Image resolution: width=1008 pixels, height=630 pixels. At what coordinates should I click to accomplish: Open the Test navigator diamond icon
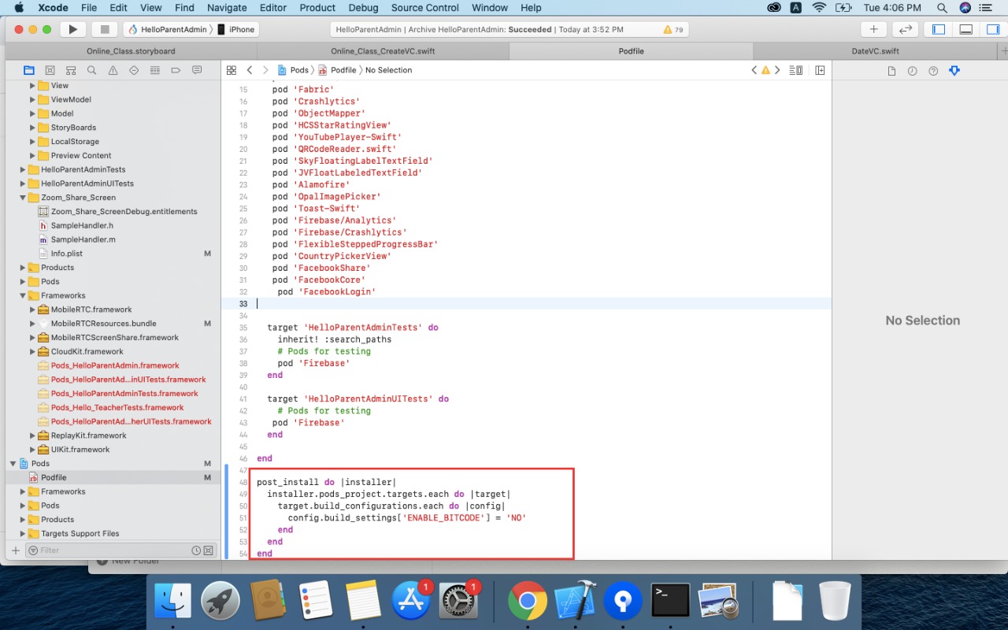(134, 70)
